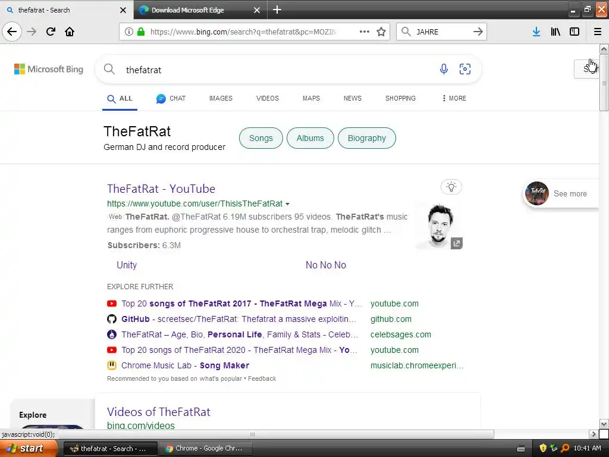
Task: Switch to the IMAGES tab
Action: click(221, 98)
